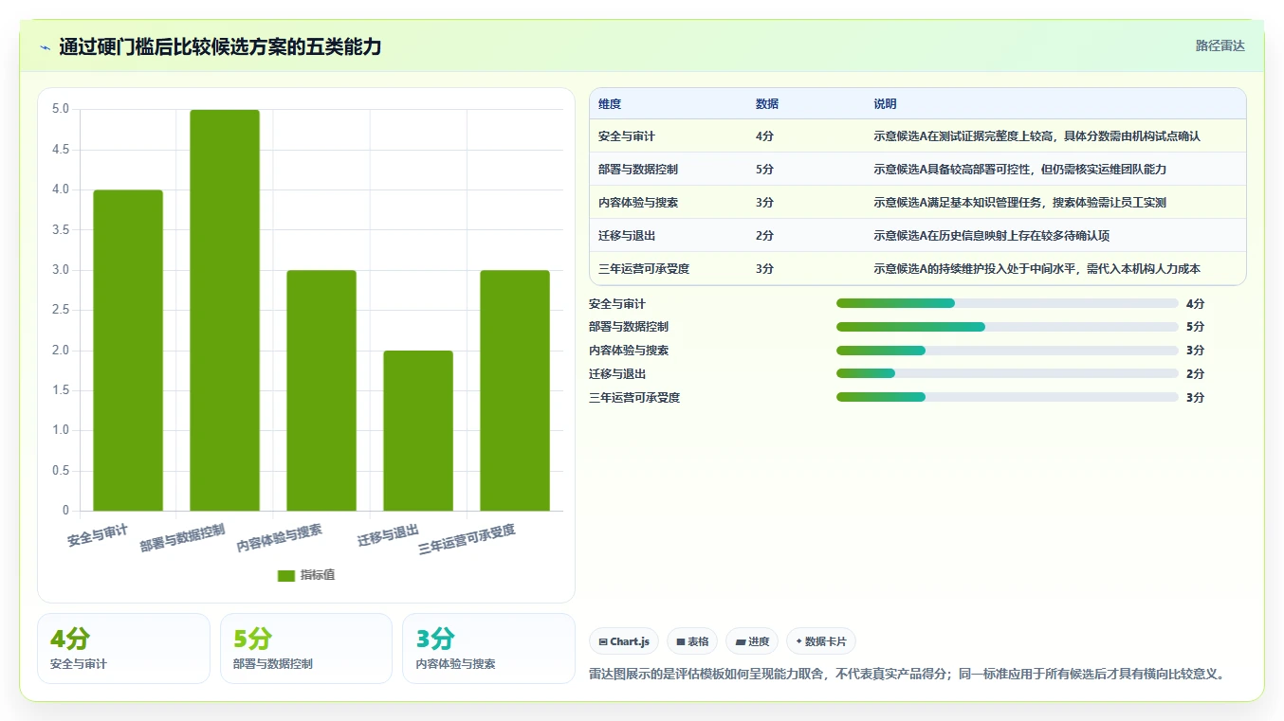Click the 迁移与退出 x-axis label in chart
Image resolution: width=1284 pixels, height=721 pixels.
pyautogui.click(x=388, y=535)
